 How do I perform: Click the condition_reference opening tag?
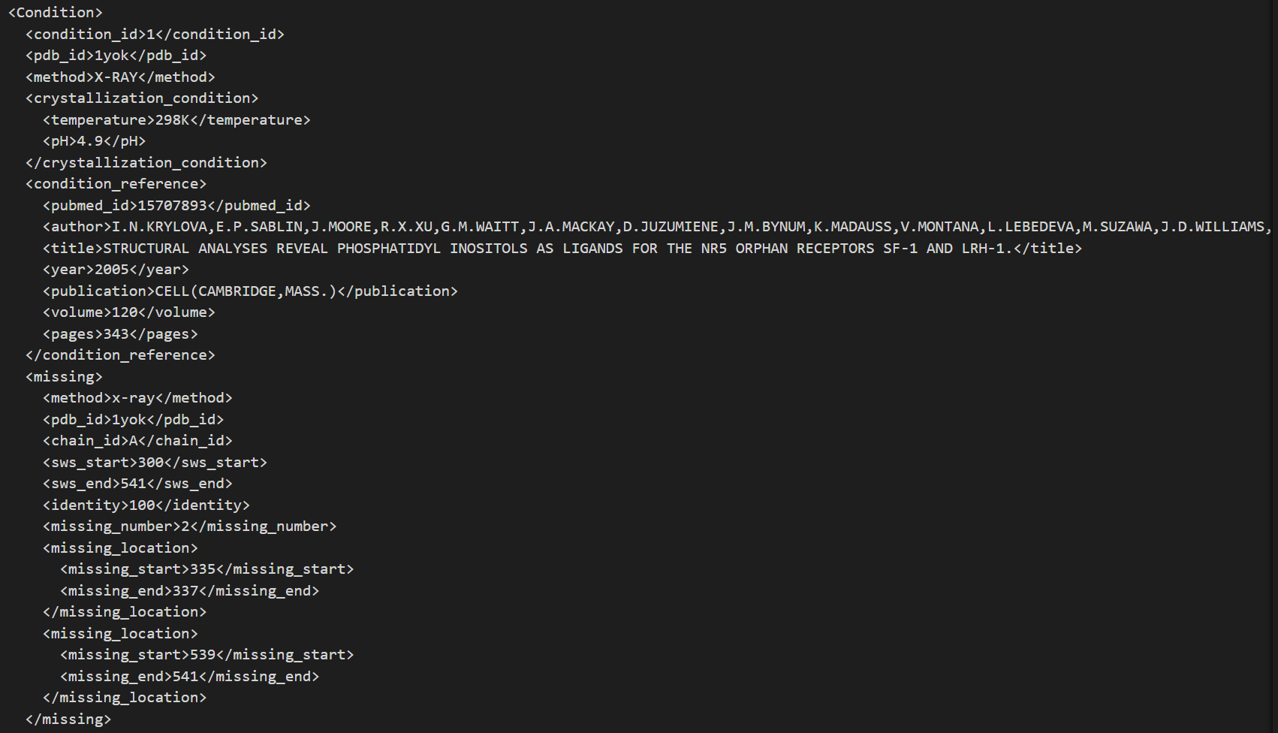click(x=116, y=184)
